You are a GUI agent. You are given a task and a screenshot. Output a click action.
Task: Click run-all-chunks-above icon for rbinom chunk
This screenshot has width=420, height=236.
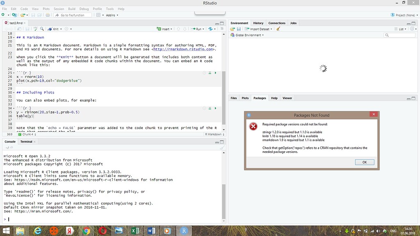tap(210, 108)
